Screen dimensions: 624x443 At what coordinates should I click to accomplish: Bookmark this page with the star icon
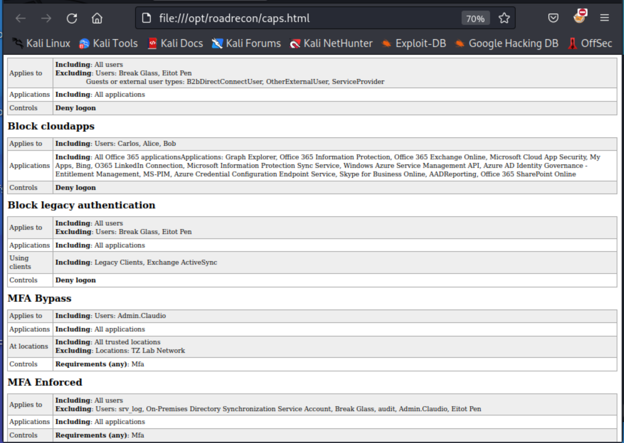504,18
